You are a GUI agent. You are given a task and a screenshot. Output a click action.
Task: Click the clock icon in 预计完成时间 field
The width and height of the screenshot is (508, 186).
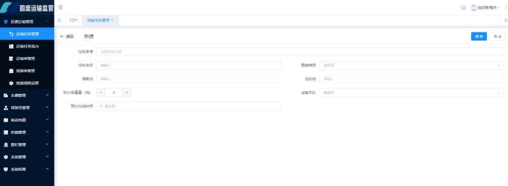click(101, 106)
